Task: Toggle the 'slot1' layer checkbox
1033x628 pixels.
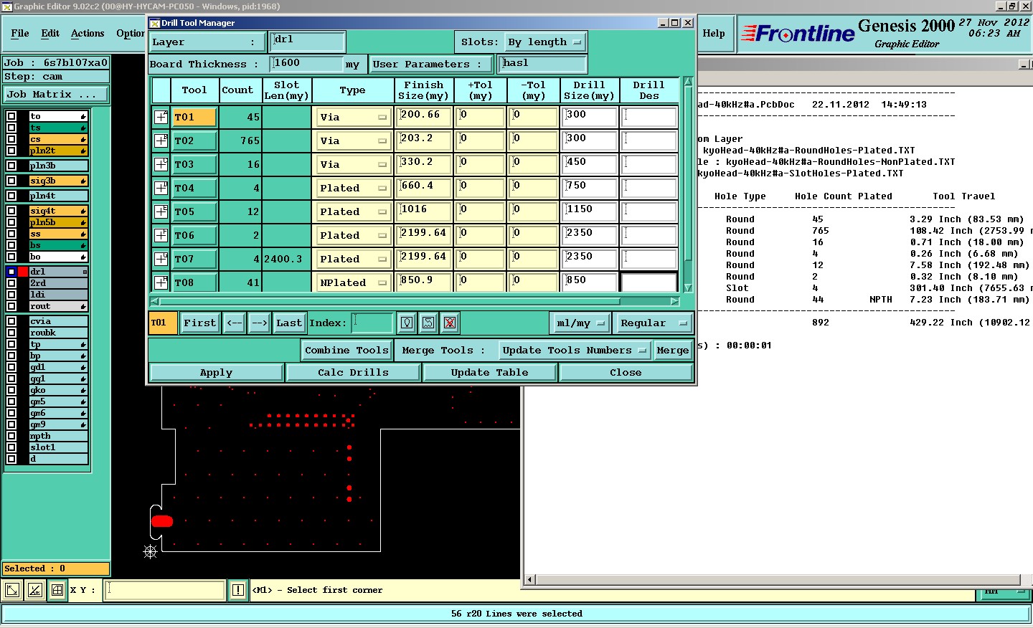Action: pos(11,447)
